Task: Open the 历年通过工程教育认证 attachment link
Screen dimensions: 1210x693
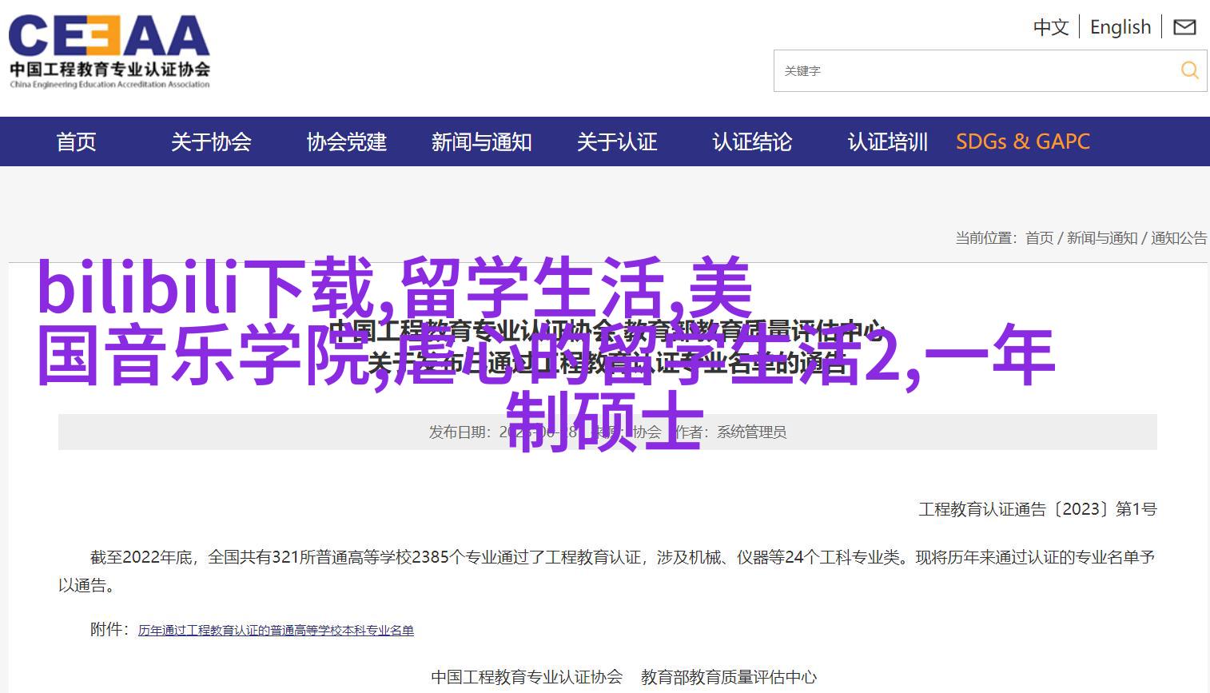Action: click(276, 630)
